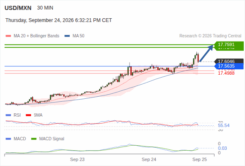The width and height of the screenshot is (245, 166).
Task: Select the blue 17.5635 pivot price tag
Action: tap(229, 66)
